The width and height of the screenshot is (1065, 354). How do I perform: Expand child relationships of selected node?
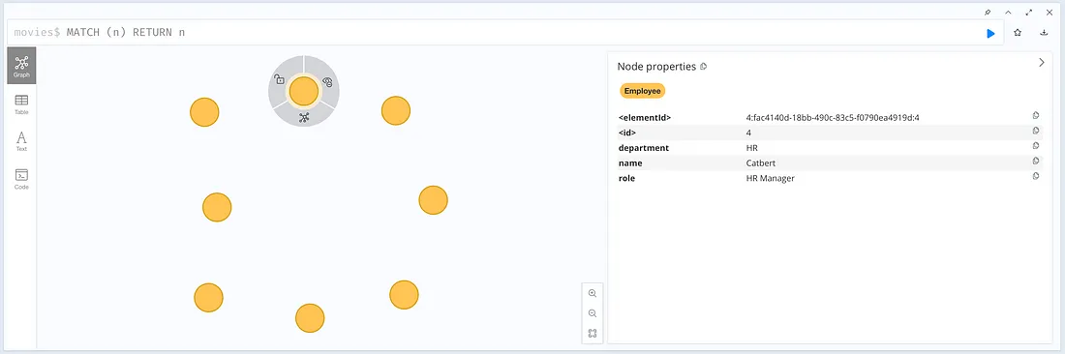[x=304, y=117]
